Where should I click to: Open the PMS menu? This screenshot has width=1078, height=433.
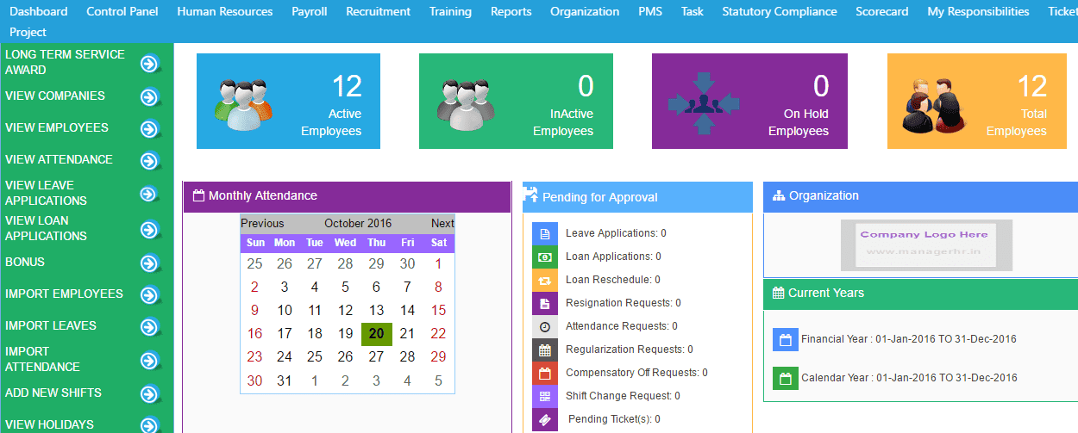650,11
